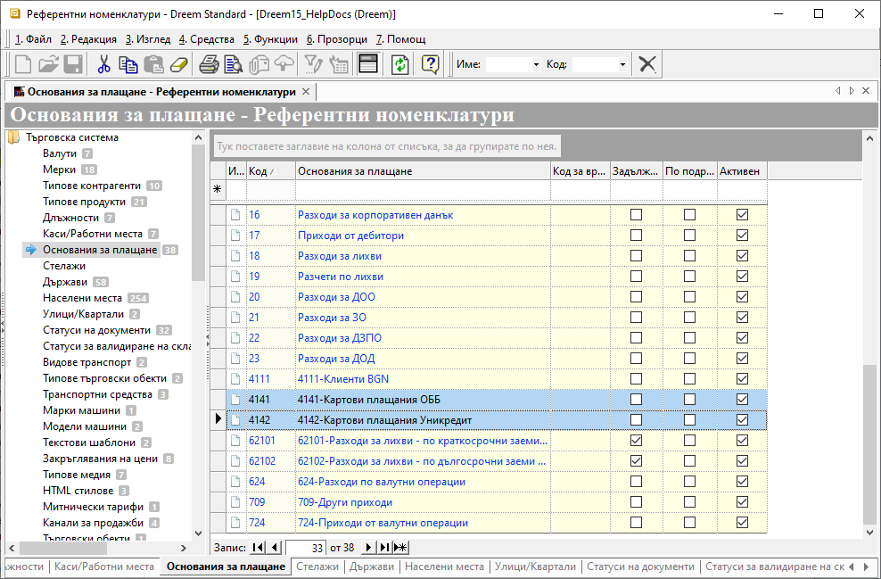This screenshot has width=881, height=579.
Task: Open Help with the question mark icon
Action: [x=430, y=64]
